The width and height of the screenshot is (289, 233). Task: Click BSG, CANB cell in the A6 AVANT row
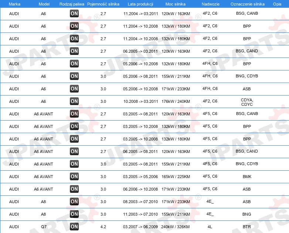click(x=247, y=114)
